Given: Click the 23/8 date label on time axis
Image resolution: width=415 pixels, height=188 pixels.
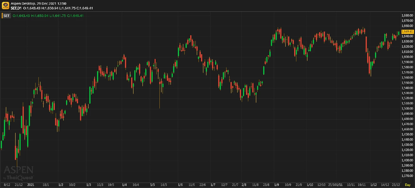Looking at the screenshot, I should 266,185.
